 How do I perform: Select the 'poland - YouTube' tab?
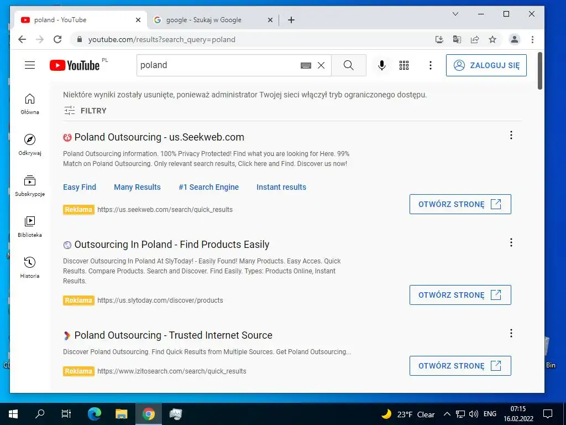tap(81, 20)
